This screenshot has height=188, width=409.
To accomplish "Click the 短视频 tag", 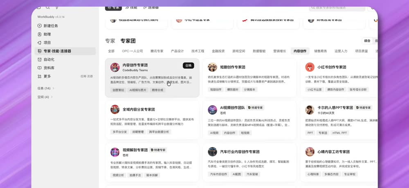I will tap(245, 133).
